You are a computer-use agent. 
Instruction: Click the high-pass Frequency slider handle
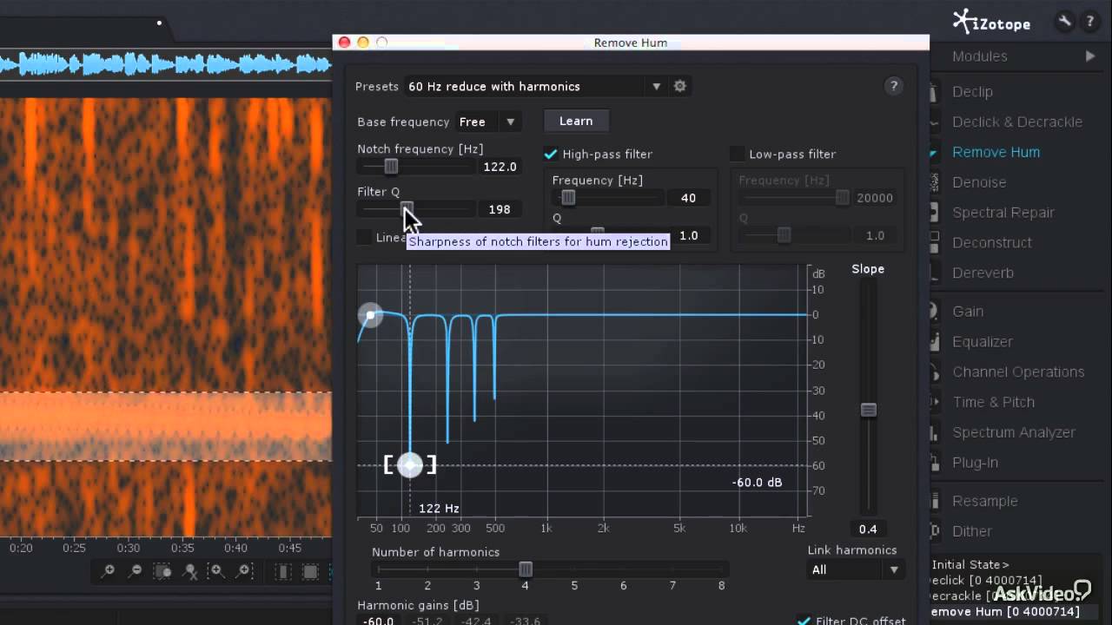click(568, 197)
